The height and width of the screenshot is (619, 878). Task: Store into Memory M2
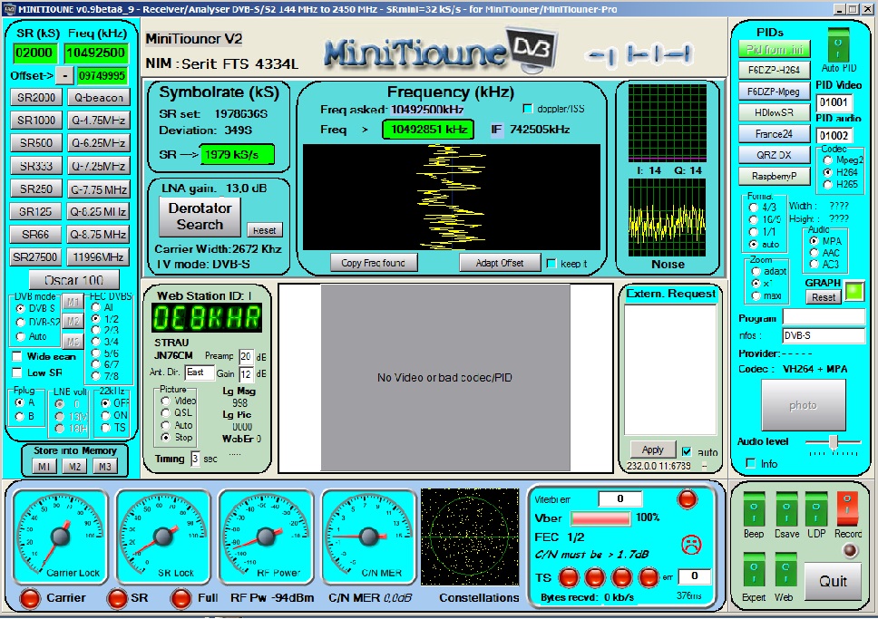74,467
